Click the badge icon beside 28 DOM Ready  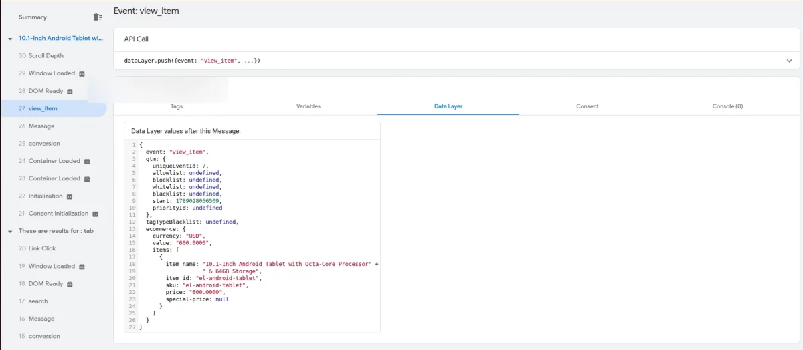70,91
